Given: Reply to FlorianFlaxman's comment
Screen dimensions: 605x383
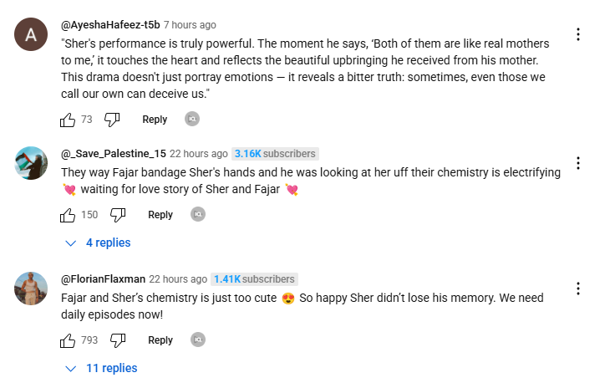Looking at the screenshot, I should pos(160,340).
